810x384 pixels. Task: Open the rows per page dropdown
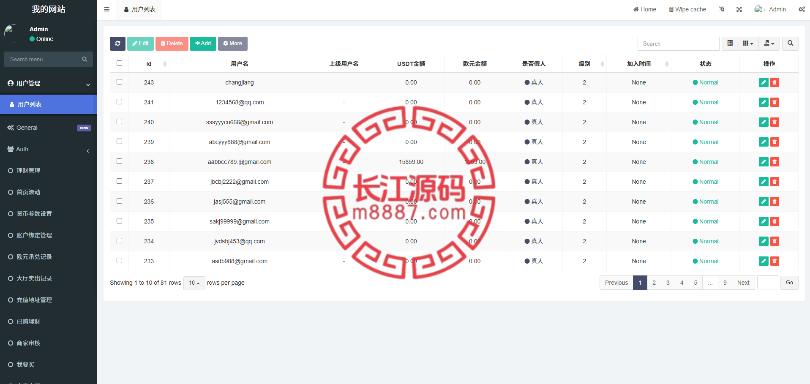[194, 283]
